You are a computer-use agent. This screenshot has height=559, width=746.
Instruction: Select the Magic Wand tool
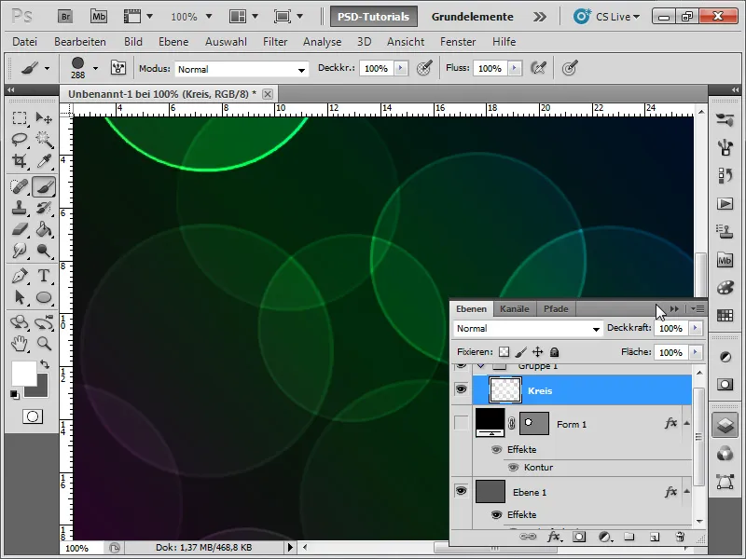44,139
